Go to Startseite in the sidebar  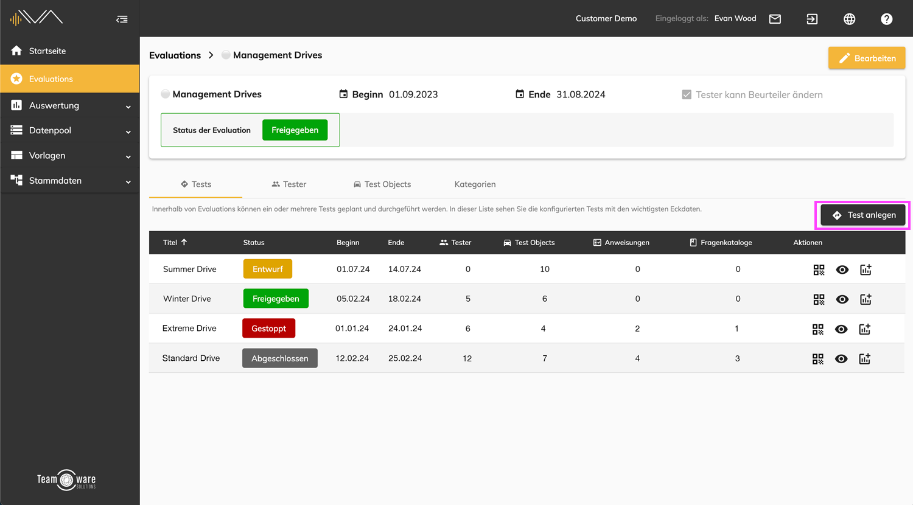70,50
